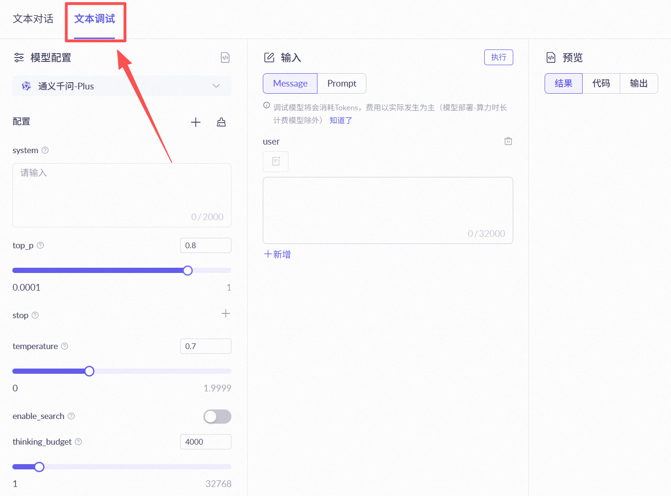The width and height of the screenshot is (671, 496).
Task: Click the temperature slider handle
Action: click(89, 371)
